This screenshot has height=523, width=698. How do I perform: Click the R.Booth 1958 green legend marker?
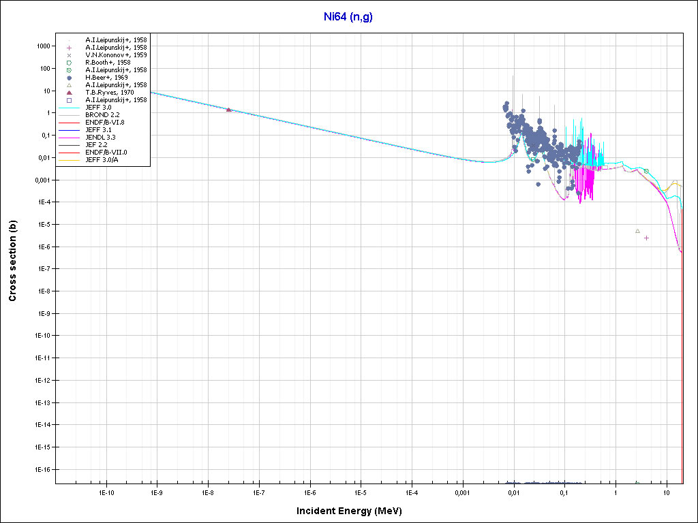click(69, 63)
